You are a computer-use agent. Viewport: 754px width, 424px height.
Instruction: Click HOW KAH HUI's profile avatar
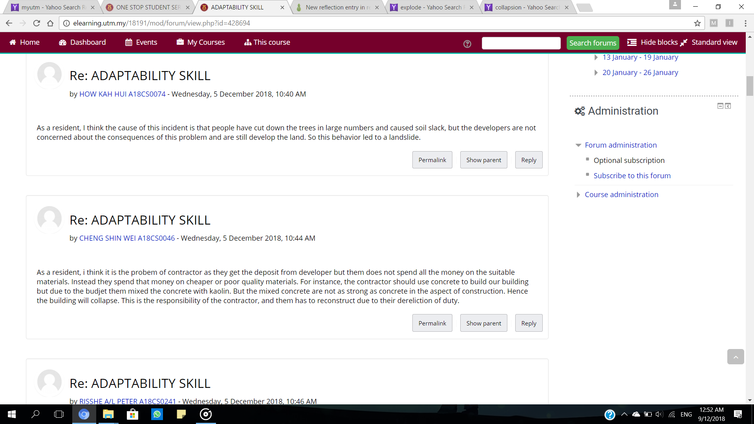pyautogui.click(x=49, y=74)
